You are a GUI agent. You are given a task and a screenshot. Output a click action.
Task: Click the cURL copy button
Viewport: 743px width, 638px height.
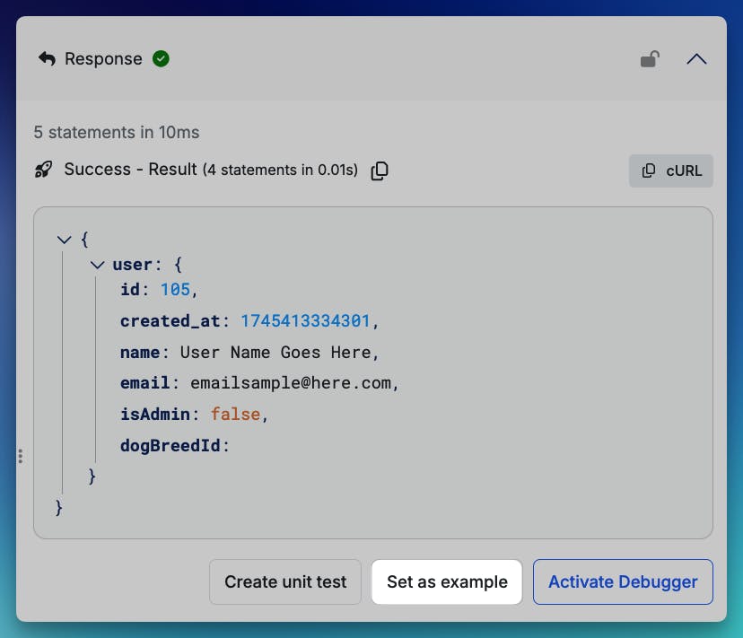click(x=671, y=170)
